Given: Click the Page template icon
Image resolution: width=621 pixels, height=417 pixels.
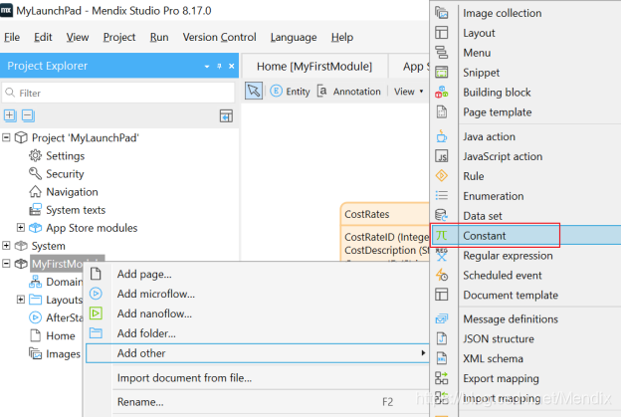Looking at the screenshot, I should point(442,112).
